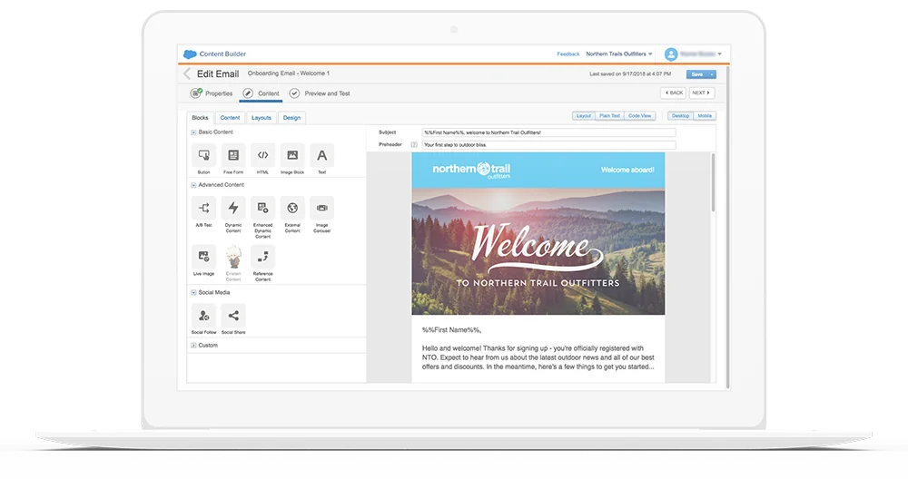Select Desktop preview mode
Viewport: 908px width, 479px height.
coord(680,116)
